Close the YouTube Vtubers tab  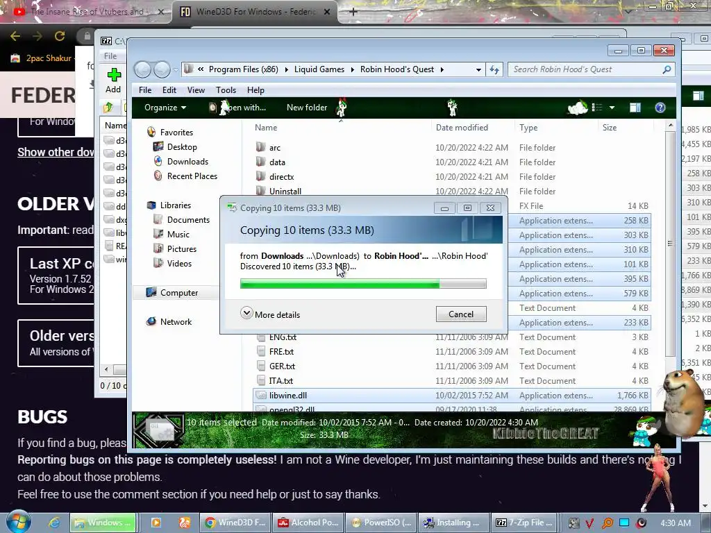tap(161, 12)
